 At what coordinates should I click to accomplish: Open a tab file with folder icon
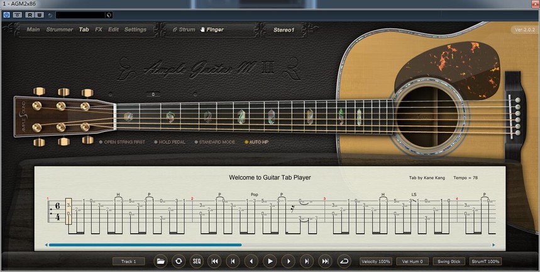tap(160, 261)
